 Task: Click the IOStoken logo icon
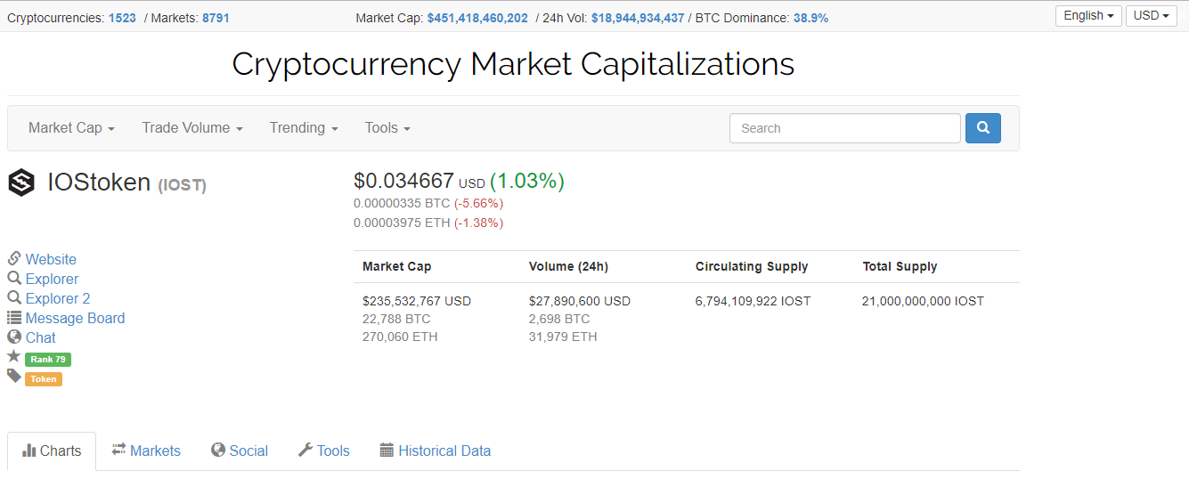pyautogui.click(x=21, y=183)
